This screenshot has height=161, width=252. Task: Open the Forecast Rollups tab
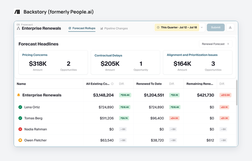(x=82, y=28)
